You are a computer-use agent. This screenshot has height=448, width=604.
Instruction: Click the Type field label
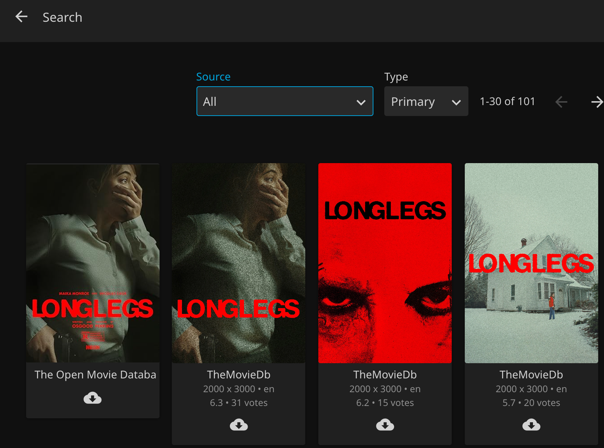pyautogui.click(x=396, y=77)
